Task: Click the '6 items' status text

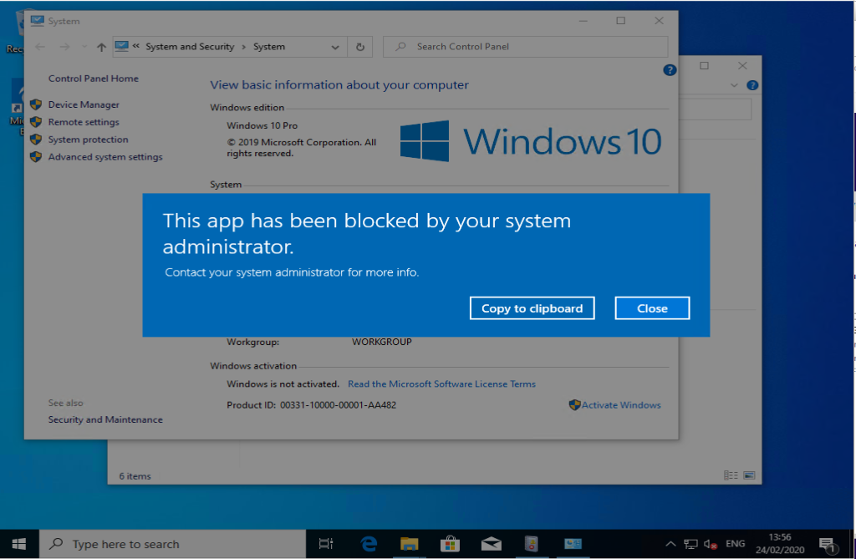Action: (135, 476)
